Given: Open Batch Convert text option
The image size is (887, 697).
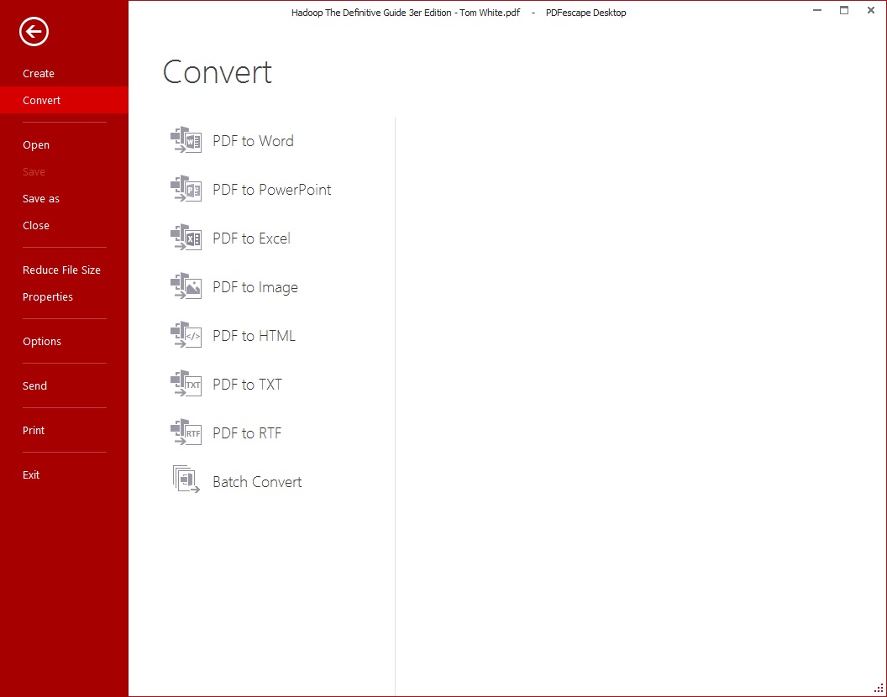Looking at the screenshot, I should point(257,481).
